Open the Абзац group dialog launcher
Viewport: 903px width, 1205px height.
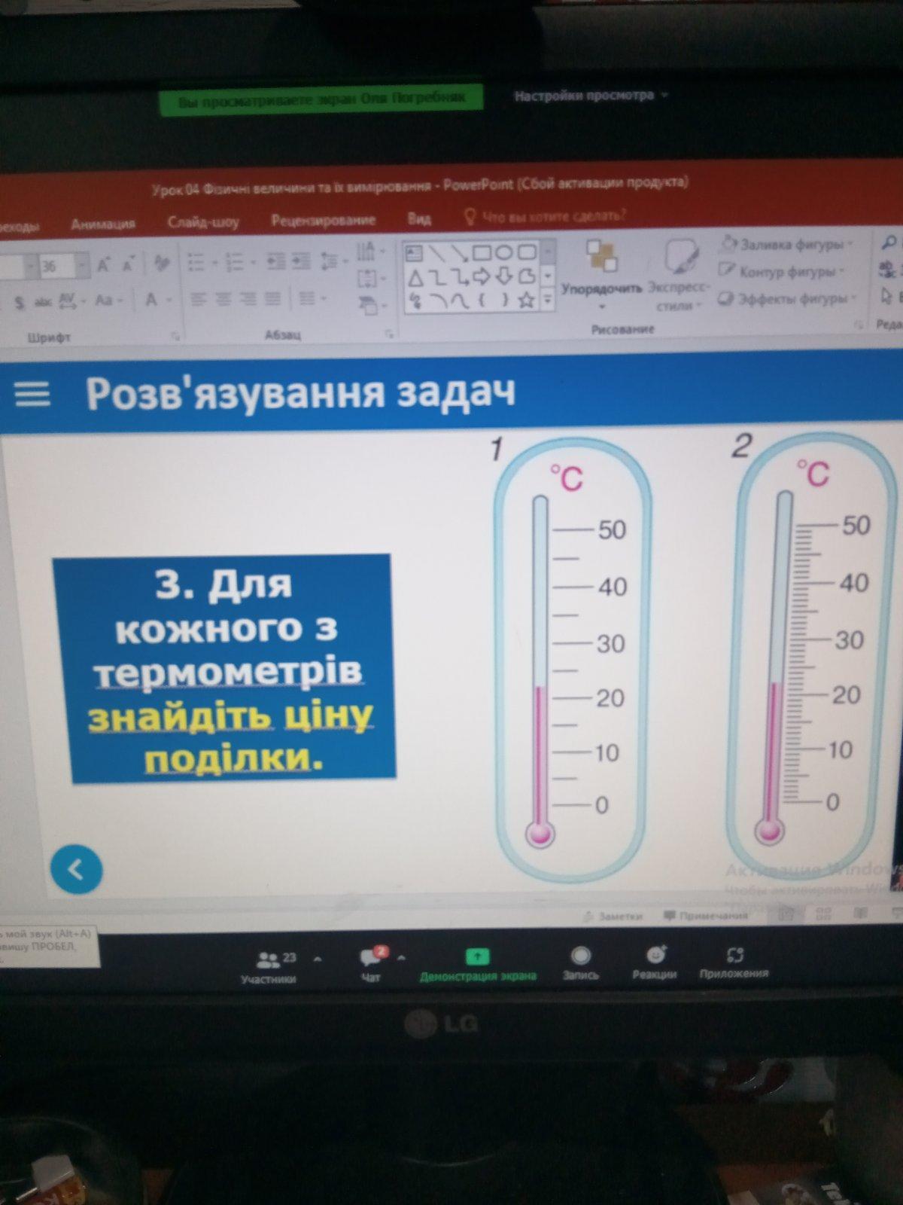pyautogui.click(x=389, y=333)
